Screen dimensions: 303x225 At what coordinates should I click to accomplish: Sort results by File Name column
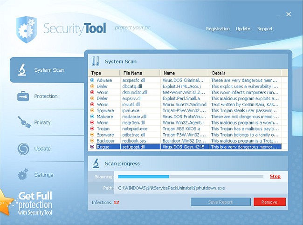point(133,73)
